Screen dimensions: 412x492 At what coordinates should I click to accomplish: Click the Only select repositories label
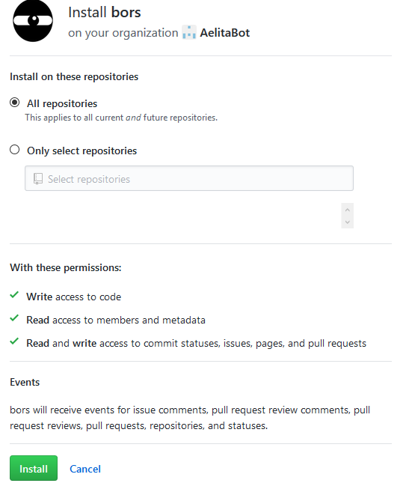click(82, 151)
